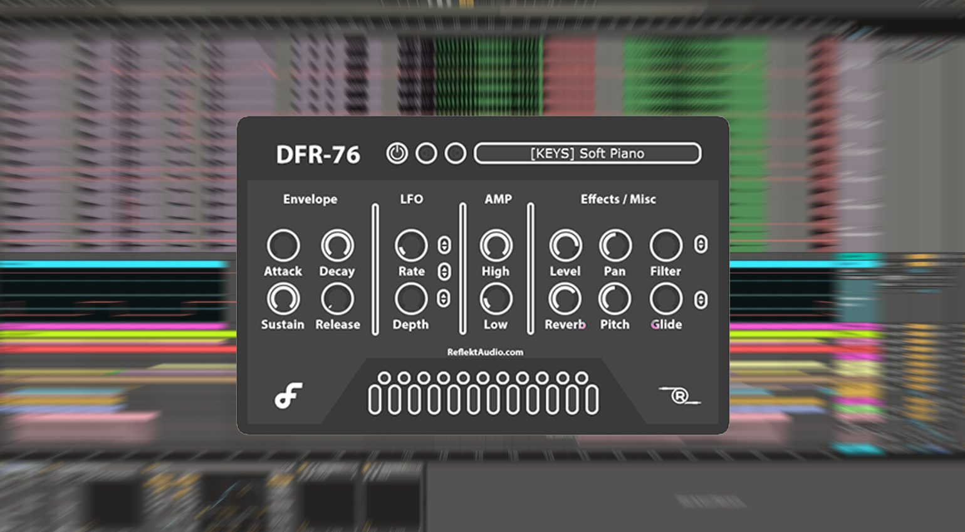Click the AMP High knob
The image size is (965, 532).
(x=496, y=245)
